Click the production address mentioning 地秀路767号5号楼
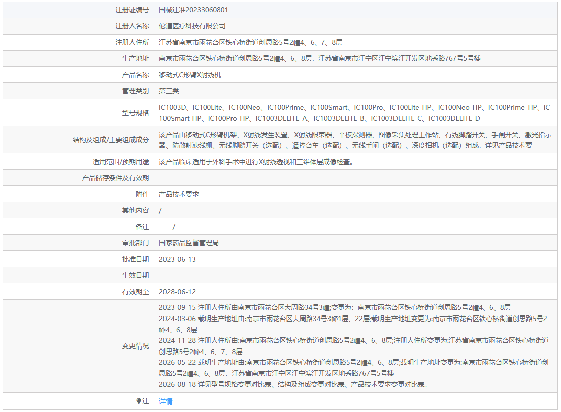The image size is (561, 412). coord(319,58)
